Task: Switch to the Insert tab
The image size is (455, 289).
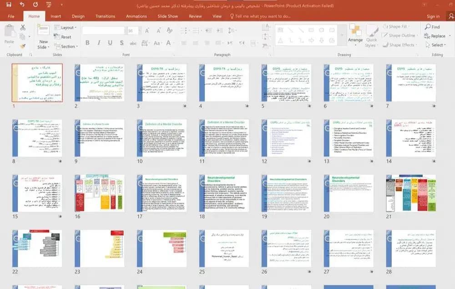Action: 56,16
